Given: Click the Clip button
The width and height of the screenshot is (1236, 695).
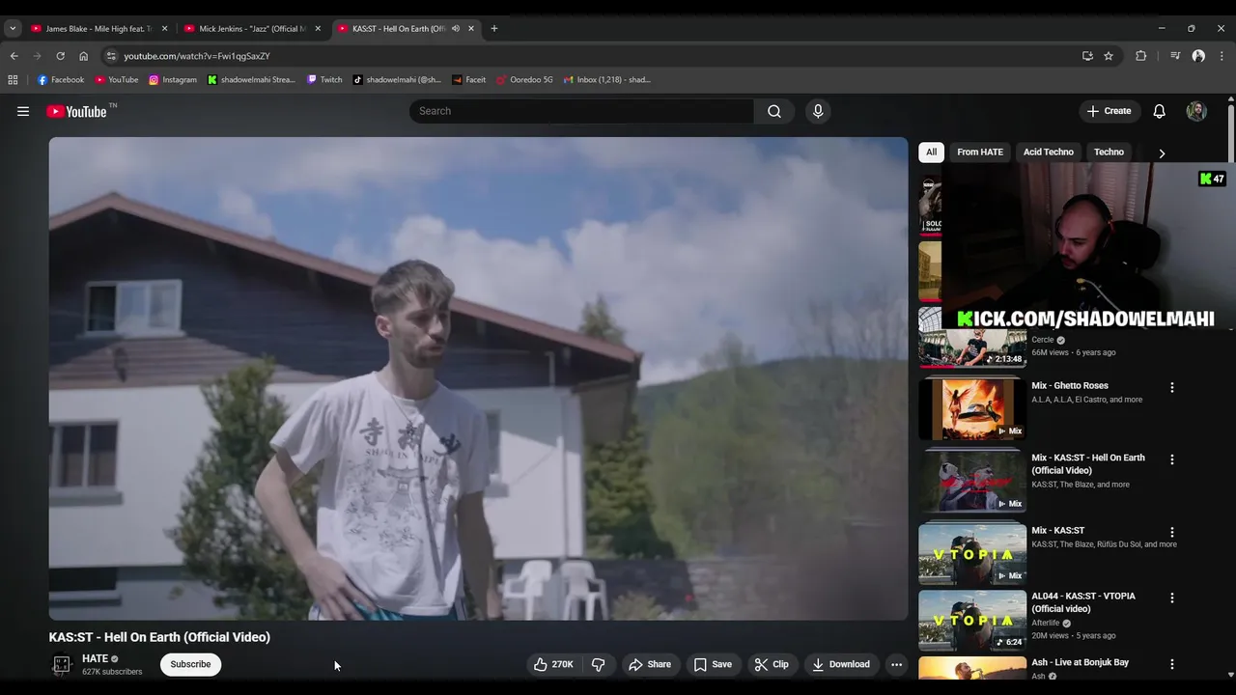Looking at the screenshot, I should coord(772,664).
